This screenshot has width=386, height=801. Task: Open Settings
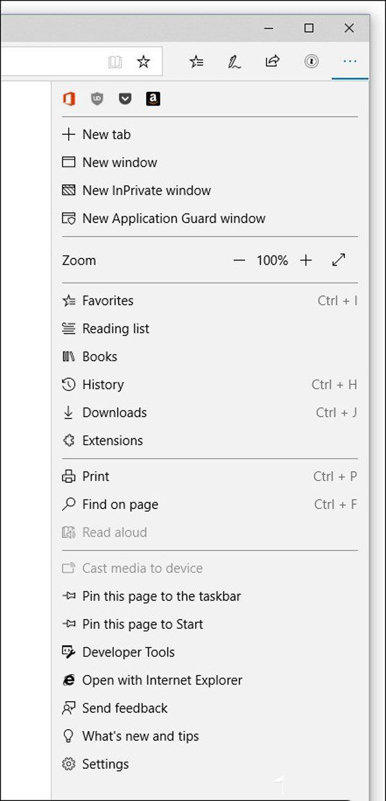click(104, 764)
